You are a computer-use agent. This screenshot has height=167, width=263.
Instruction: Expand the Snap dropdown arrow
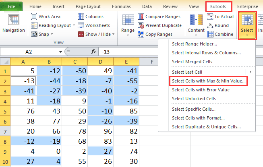click(52, 34)
